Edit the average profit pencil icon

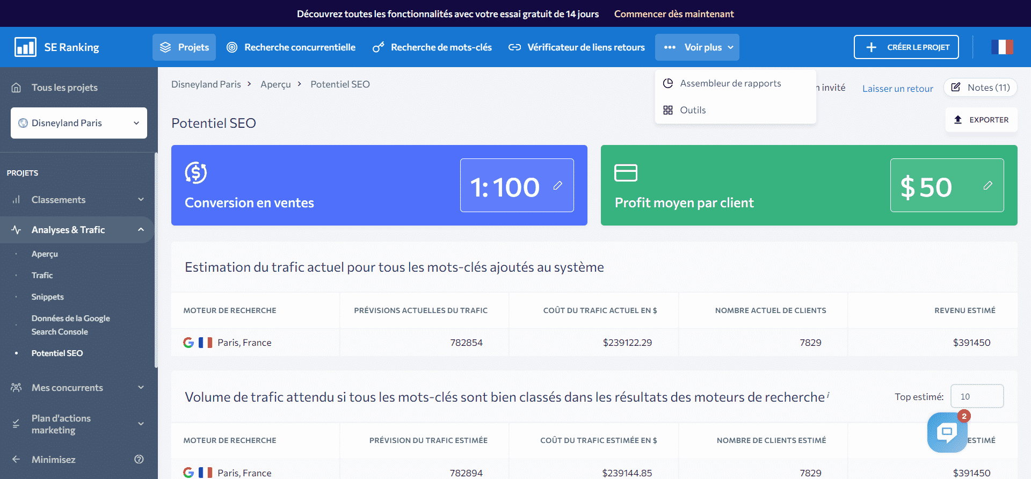coord(988,185)
